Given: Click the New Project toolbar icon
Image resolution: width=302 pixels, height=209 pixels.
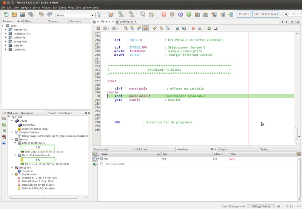Looking at the screenshot, I should (14, 14).
